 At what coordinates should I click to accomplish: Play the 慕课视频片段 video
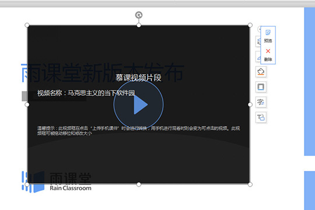138,104
